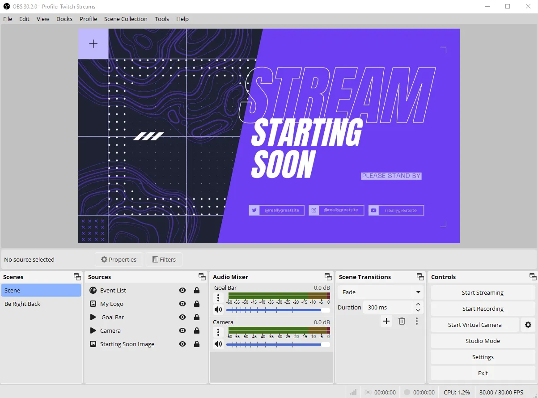Hide the Starting Soon Image source
538x398 pixels.
coord(182,344)
